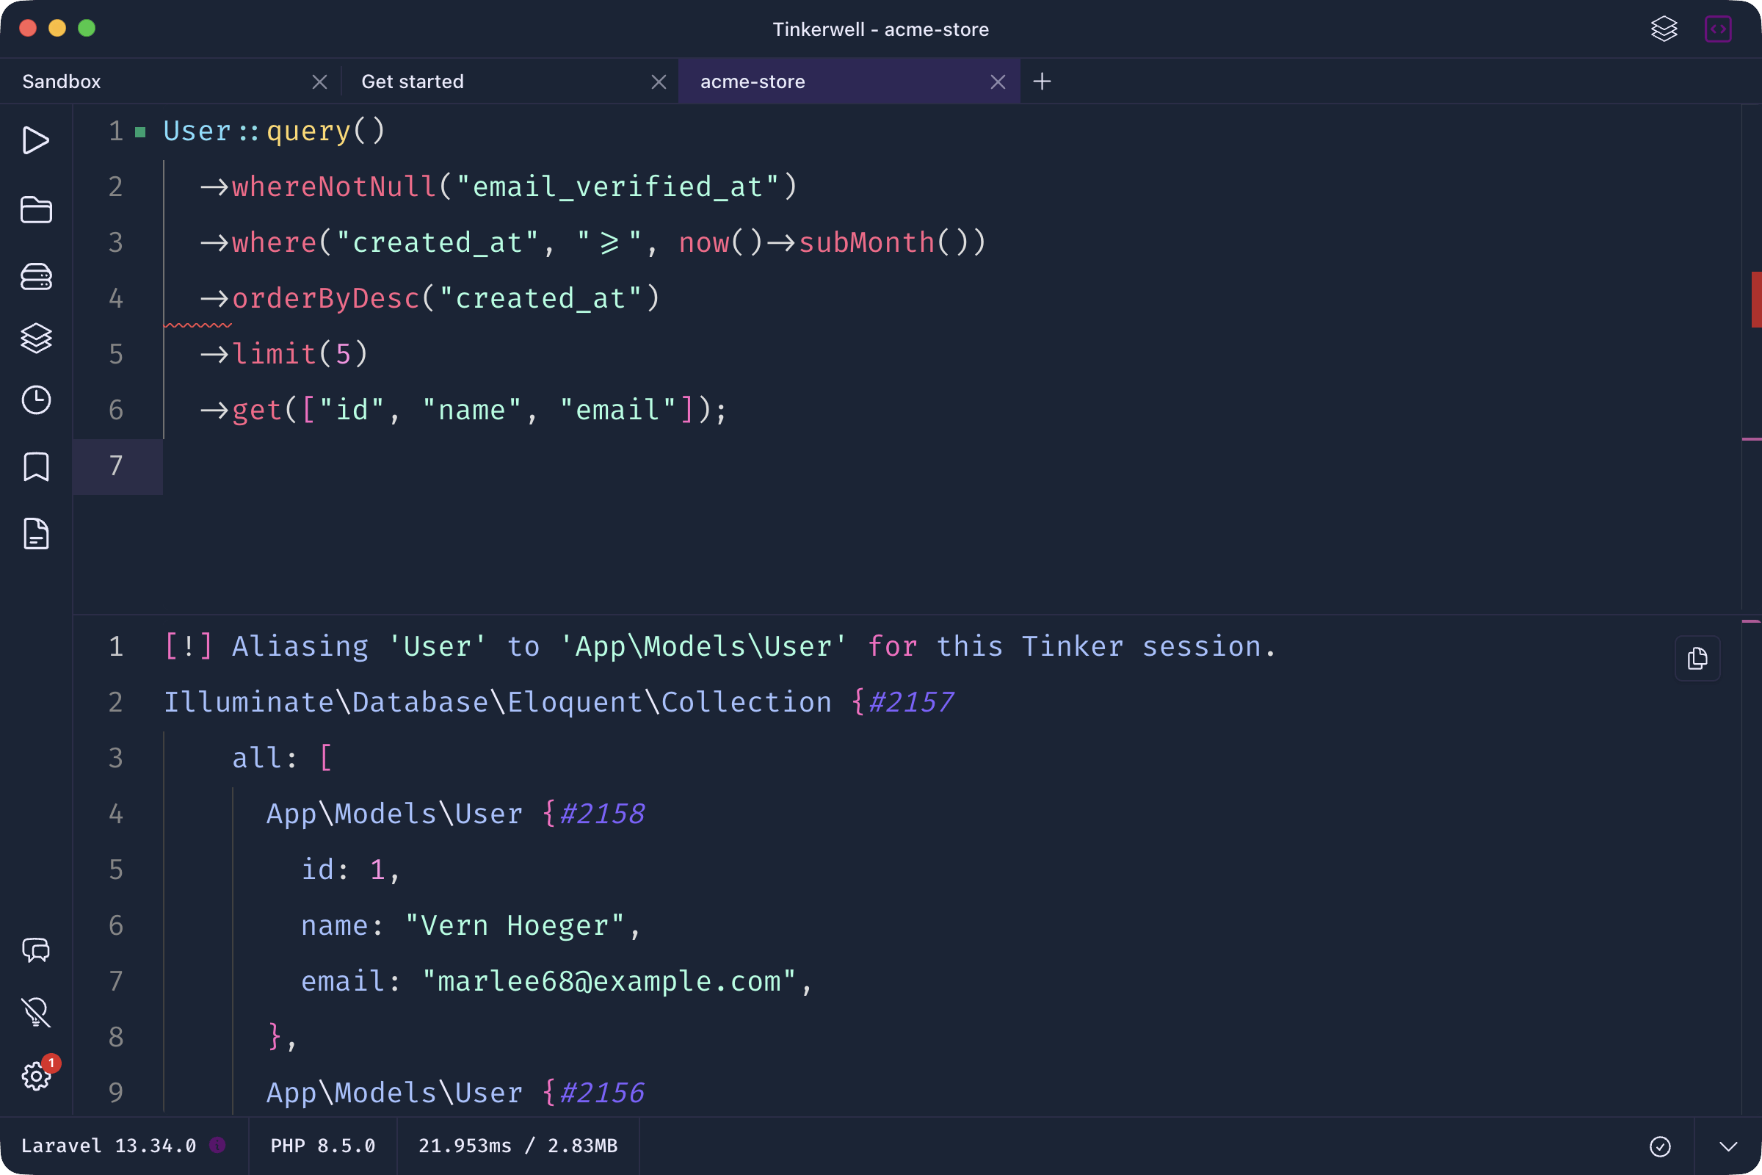Open the database server connections icon
This screenshot has height=1175, width=1762.
pyautogui.click(x=36, y=277)
